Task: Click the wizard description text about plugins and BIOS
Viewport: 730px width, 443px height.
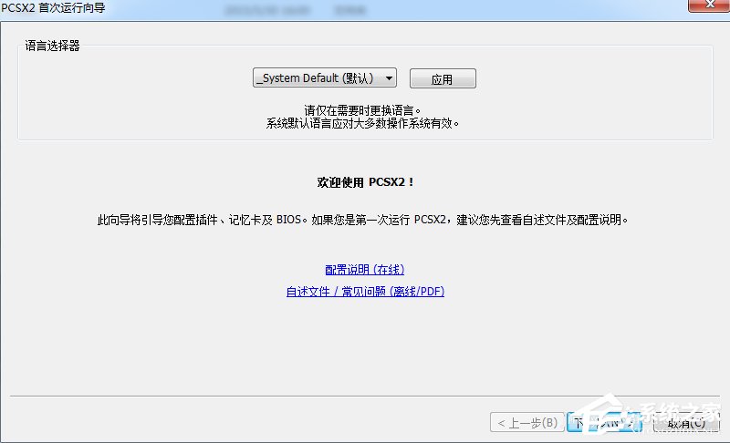Action: [363, 220]
